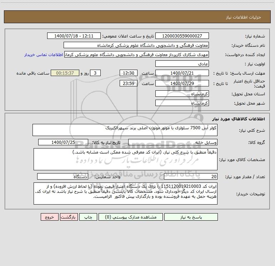275x266 pixels.
Task: Click the header جزئیات اطلاعات نیاز
Action: click(x=244, y=17)
